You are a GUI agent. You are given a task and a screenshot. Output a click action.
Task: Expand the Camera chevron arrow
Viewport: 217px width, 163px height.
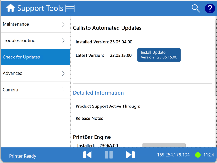63,90
